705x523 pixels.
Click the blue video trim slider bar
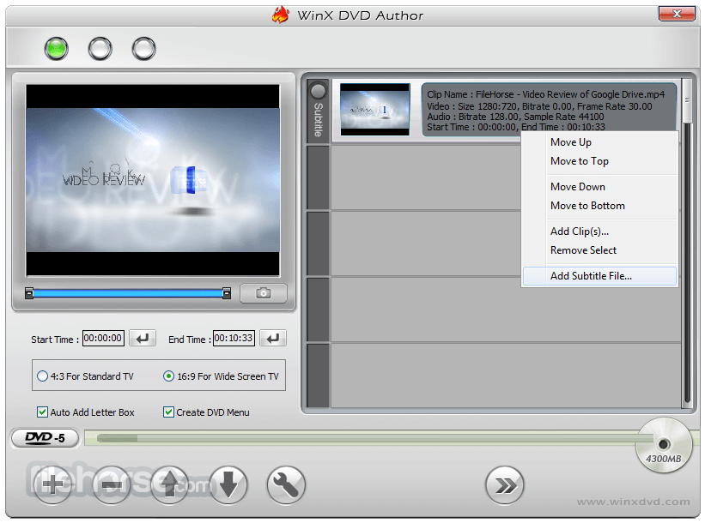tap(128, 293)
